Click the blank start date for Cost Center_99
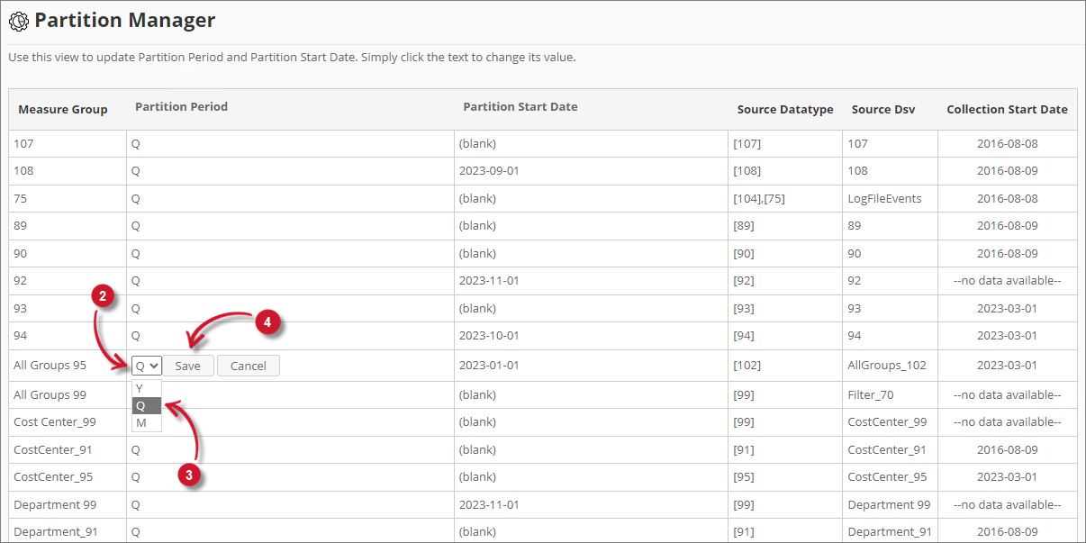The image size is (1086, 543). 478,421
